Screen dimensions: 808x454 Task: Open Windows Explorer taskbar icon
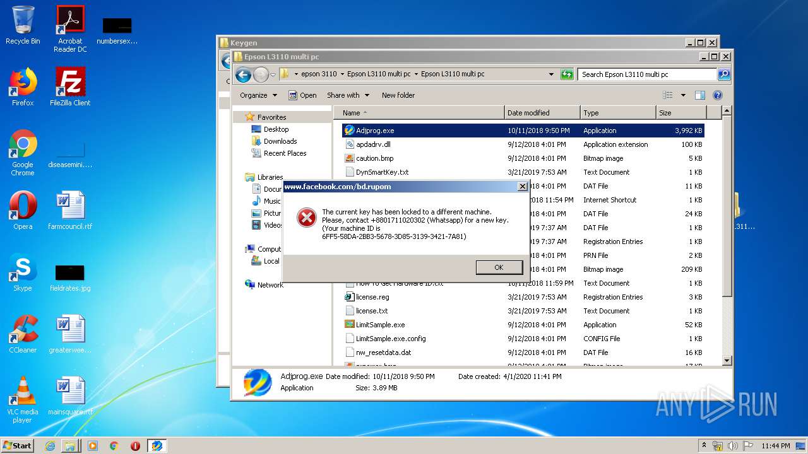point(70,446)
